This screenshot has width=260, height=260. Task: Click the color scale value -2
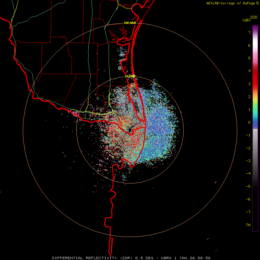coord(248,148)
